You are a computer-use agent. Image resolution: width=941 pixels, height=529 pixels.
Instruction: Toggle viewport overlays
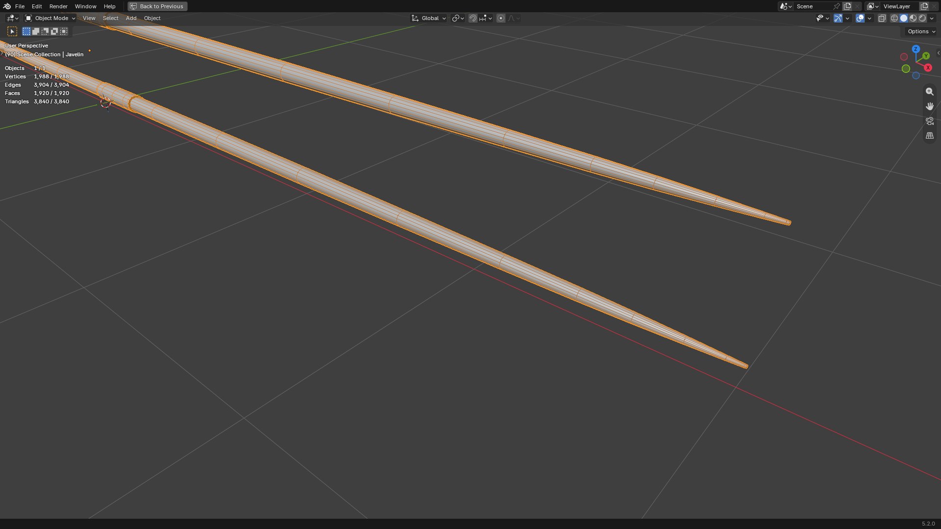[x=860, y=18]
